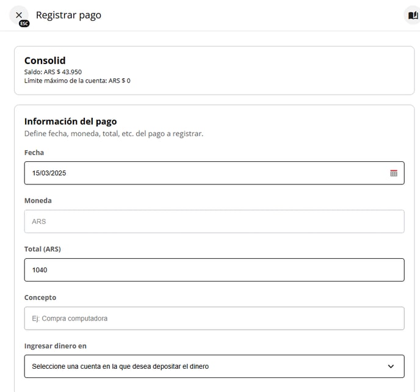Click the Información del pago heading
This screenshot has width=420, height=392.
pyautogui.click(x=70, y=121)
